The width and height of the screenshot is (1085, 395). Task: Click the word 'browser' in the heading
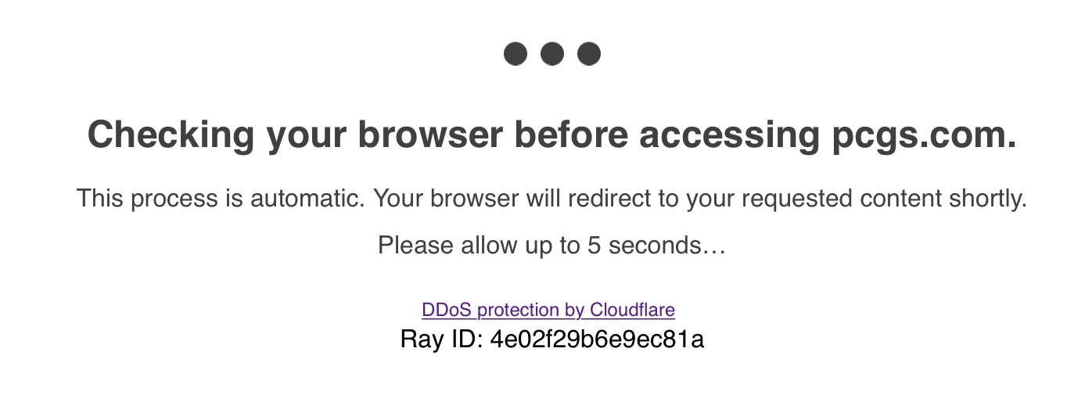pyautogui.click(x=430, y=135)
